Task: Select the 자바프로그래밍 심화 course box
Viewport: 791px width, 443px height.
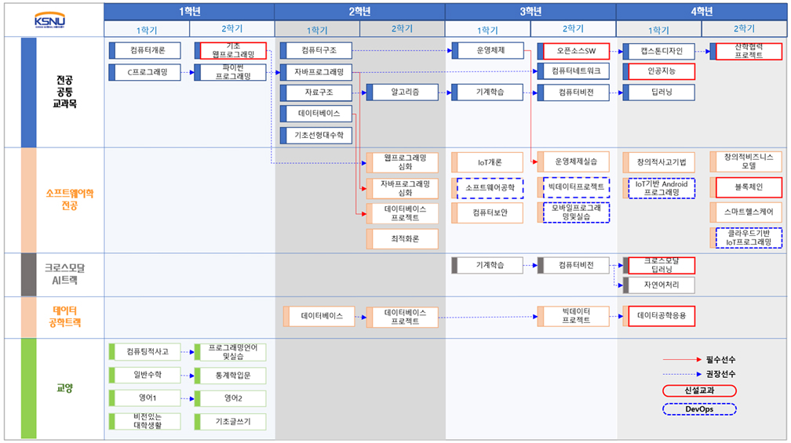Action: (402, 188)
